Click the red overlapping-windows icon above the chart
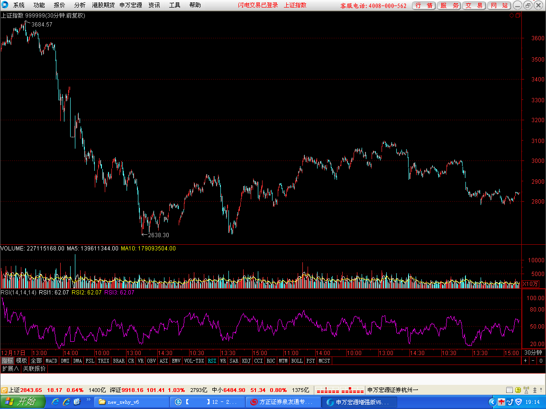546x409 pixels. click(518, 15)
